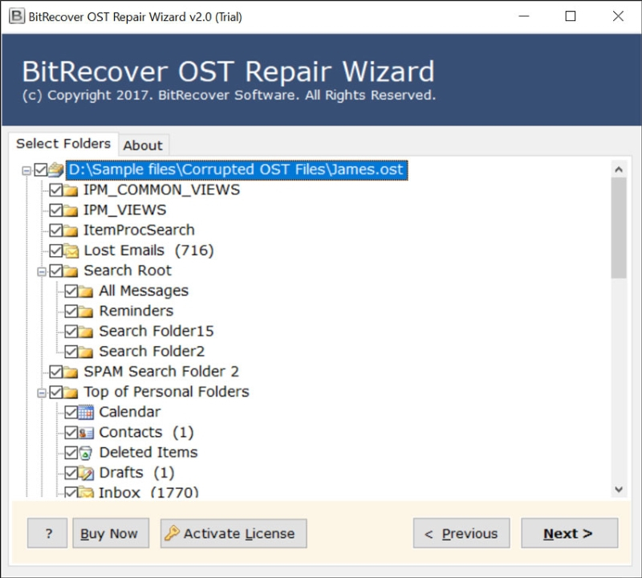
Task: Go back with the Previous button
Action: (461, 533)
